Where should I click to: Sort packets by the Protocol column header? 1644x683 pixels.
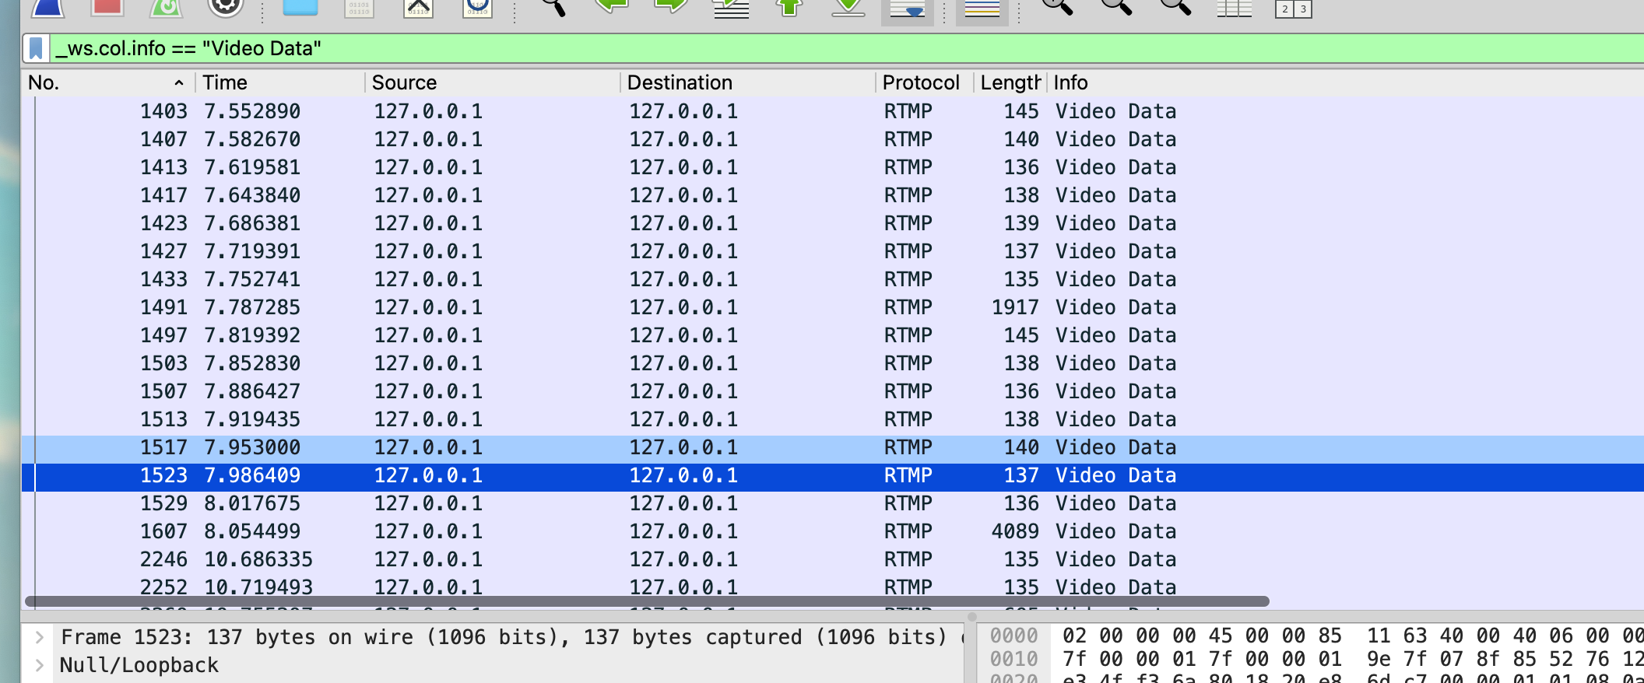[x=921, y=82]
